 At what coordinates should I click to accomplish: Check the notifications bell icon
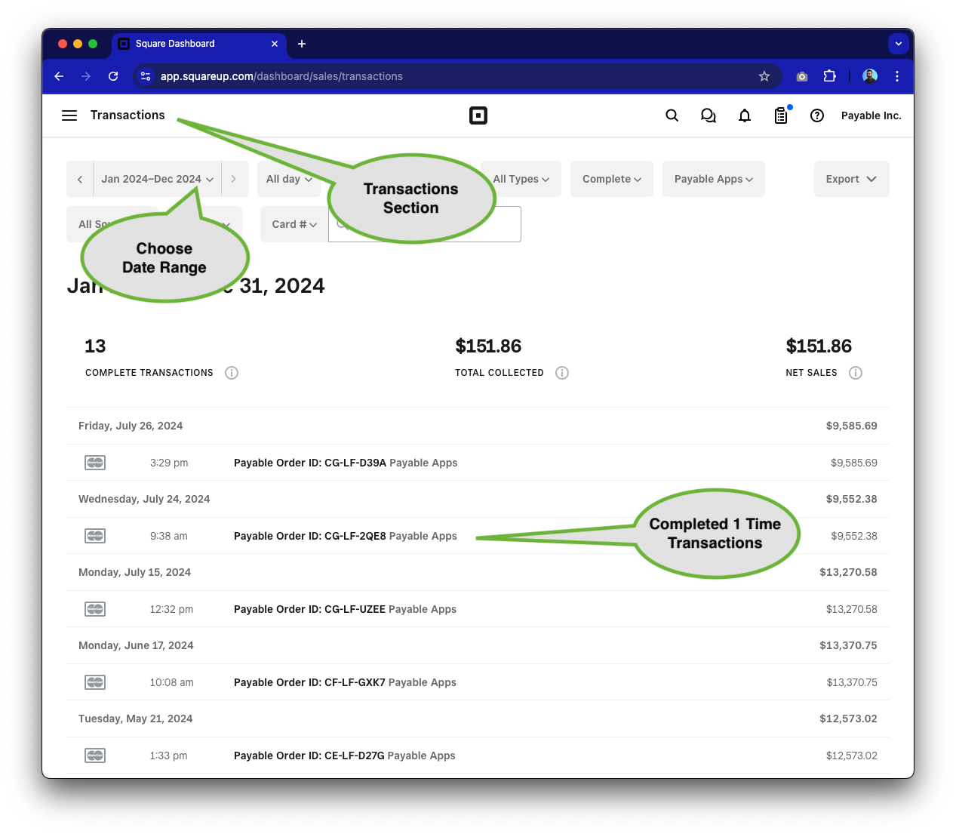[x=744, y=115]
